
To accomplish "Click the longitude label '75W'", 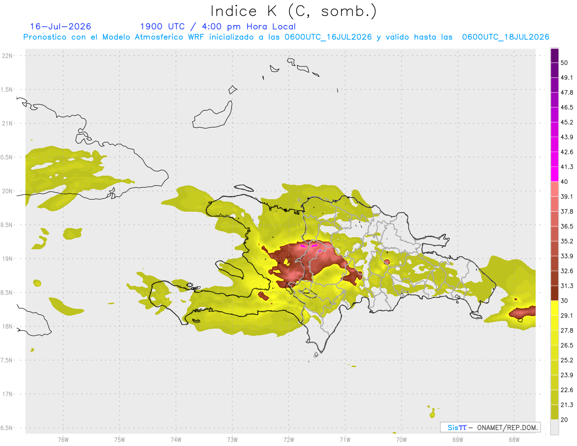I will pos(120,439).
